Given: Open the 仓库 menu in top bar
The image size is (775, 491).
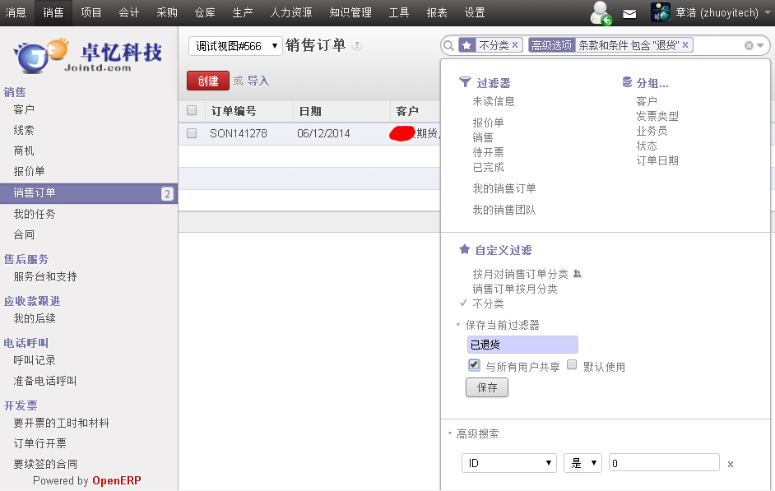Looking at the screenshot, I should coord(206,12).
